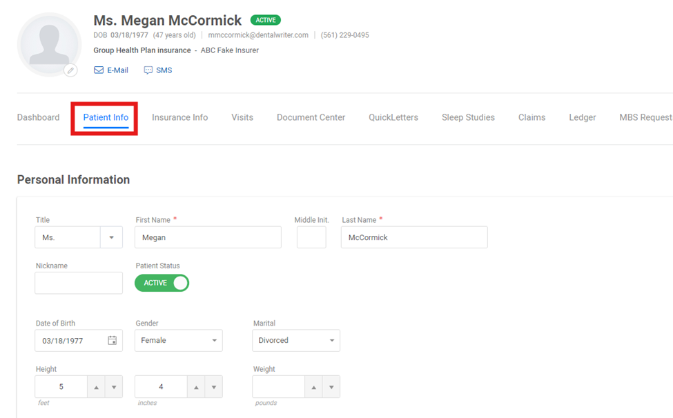The image size is (673, 418).
Task: Open the Date of Birth calendar picker
Action: [112, 341]
